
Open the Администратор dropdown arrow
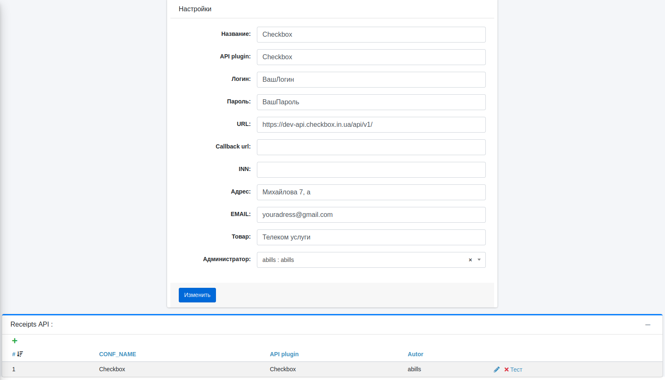pyautogui.click(x=479, y=260)
